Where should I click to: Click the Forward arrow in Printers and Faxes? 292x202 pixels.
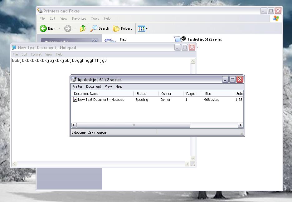click(x=68, y=28)
